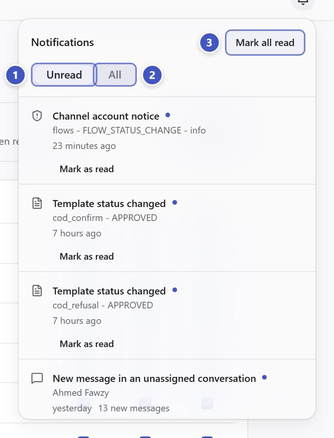This screenshot has width=334, height=438.
Task: Click the 23 minutes ago timestamp
Action: (84, 146)
